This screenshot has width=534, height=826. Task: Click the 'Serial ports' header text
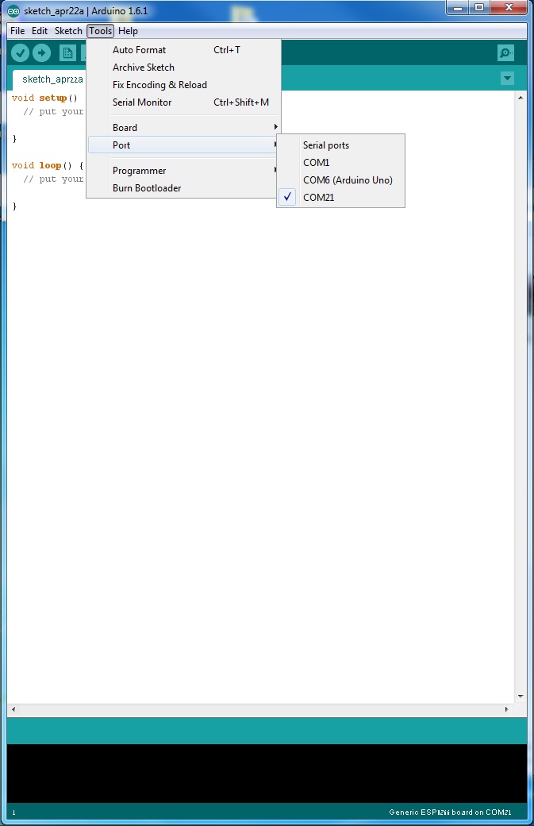click(326, 145)
